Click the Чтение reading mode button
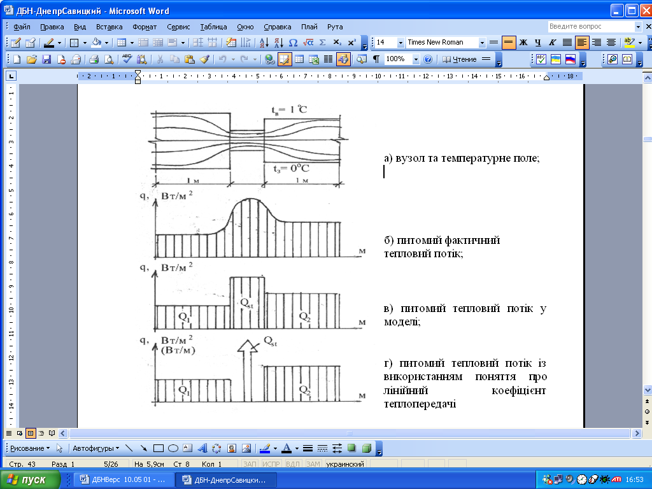The image size is (652, 489). (x=460, y=59)
